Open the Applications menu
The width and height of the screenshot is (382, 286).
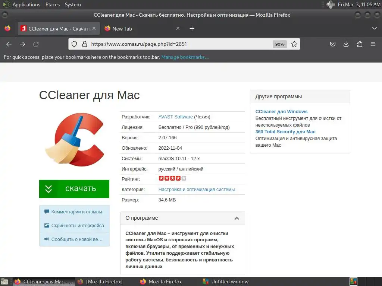(26, 4)
